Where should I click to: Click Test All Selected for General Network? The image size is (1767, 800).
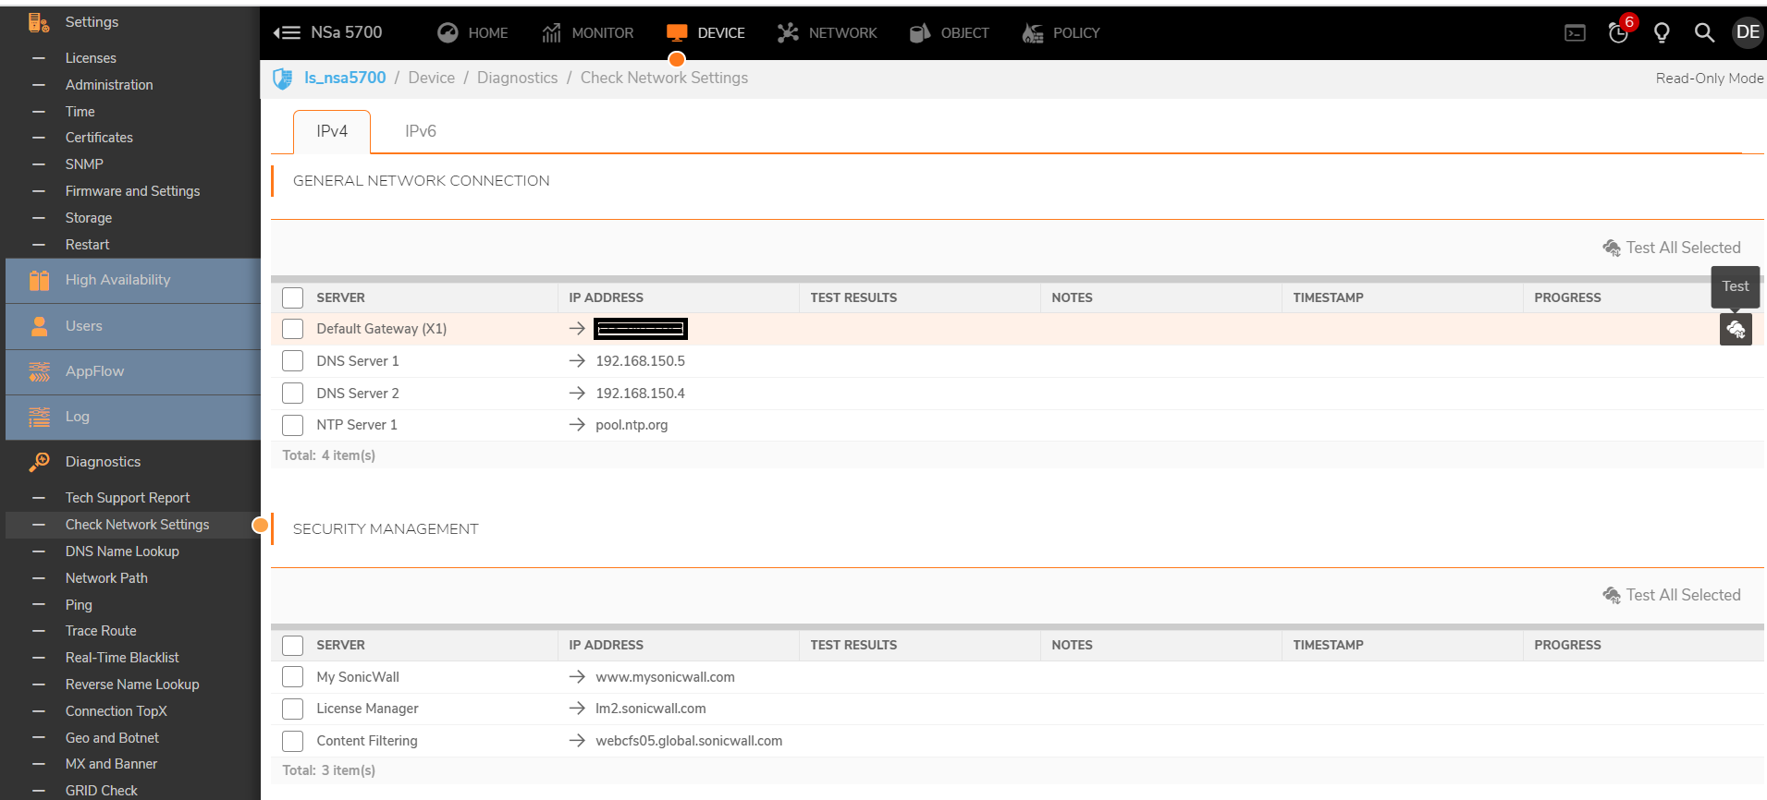tap(1672, 248)
